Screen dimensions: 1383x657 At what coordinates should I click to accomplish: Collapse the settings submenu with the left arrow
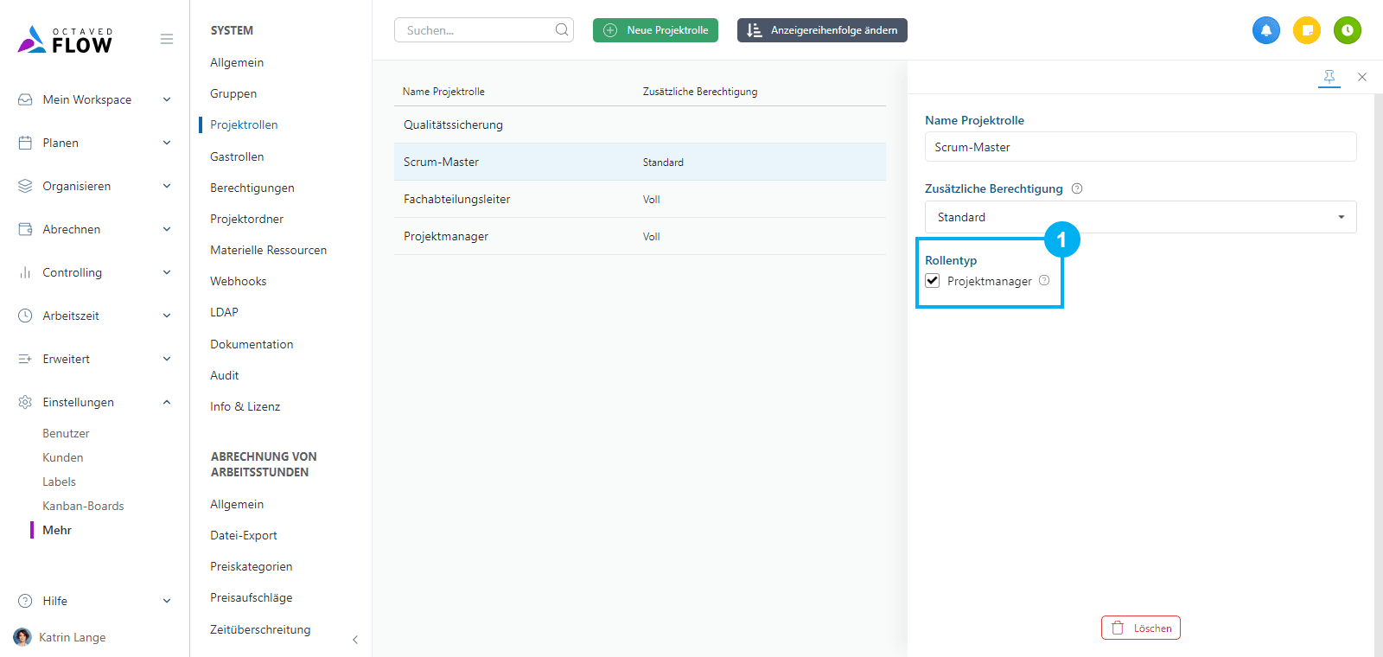[x=355, y=640]
